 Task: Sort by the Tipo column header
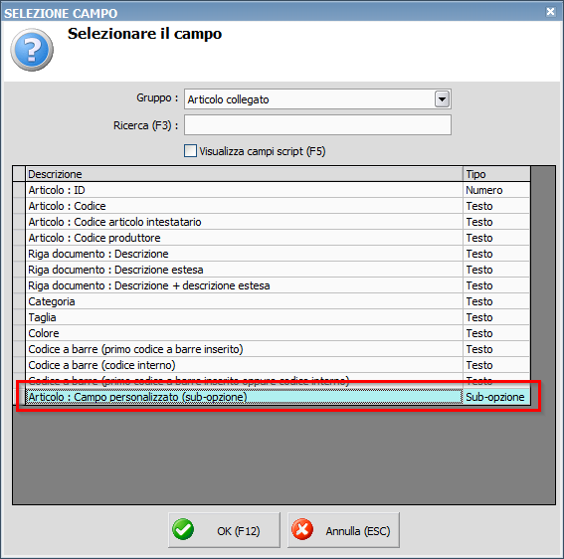[x=496, y=174]
